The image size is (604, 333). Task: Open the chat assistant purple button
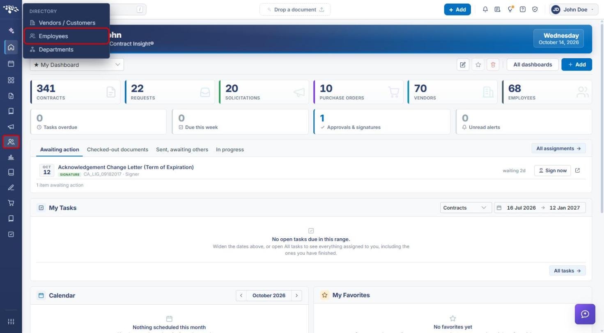[x=585, y=314]
